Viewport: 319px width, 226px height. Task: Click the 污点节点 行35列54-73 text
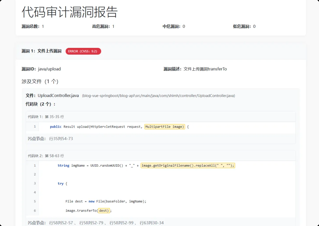[50, 139]
